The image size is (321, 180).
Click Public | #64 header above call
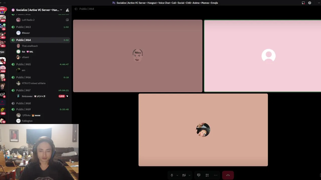[87, 9]
